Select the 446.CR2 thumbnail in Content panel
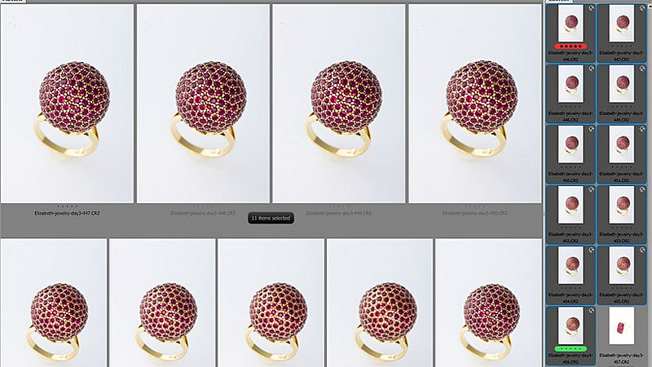 (570, 24)
